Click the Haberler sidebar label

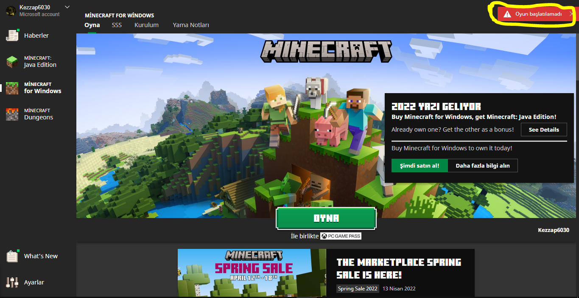36,36
